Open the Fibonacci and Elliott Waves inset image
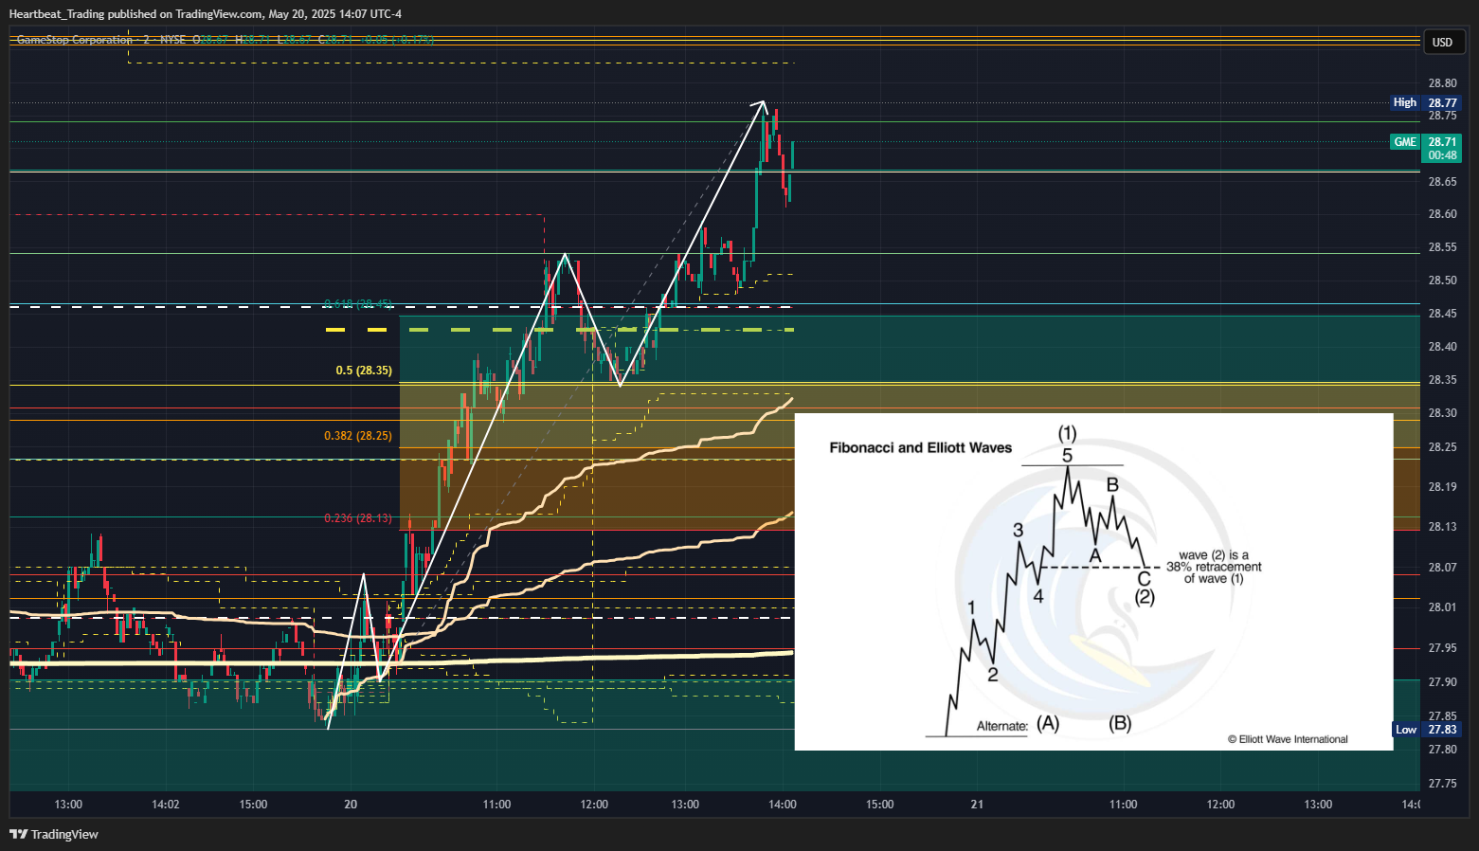 click(x=1093, y=581)
